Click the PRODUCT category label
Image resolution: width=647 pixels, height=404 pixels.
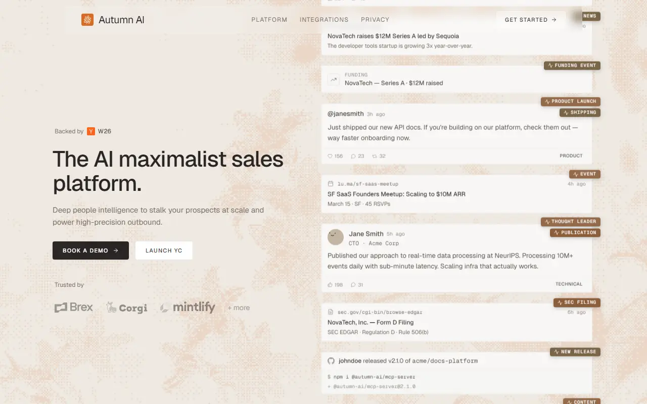[x=571, y=156]
